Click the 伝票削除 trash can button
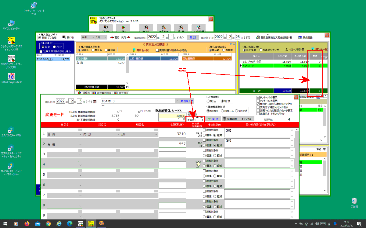 coord(230,119)
